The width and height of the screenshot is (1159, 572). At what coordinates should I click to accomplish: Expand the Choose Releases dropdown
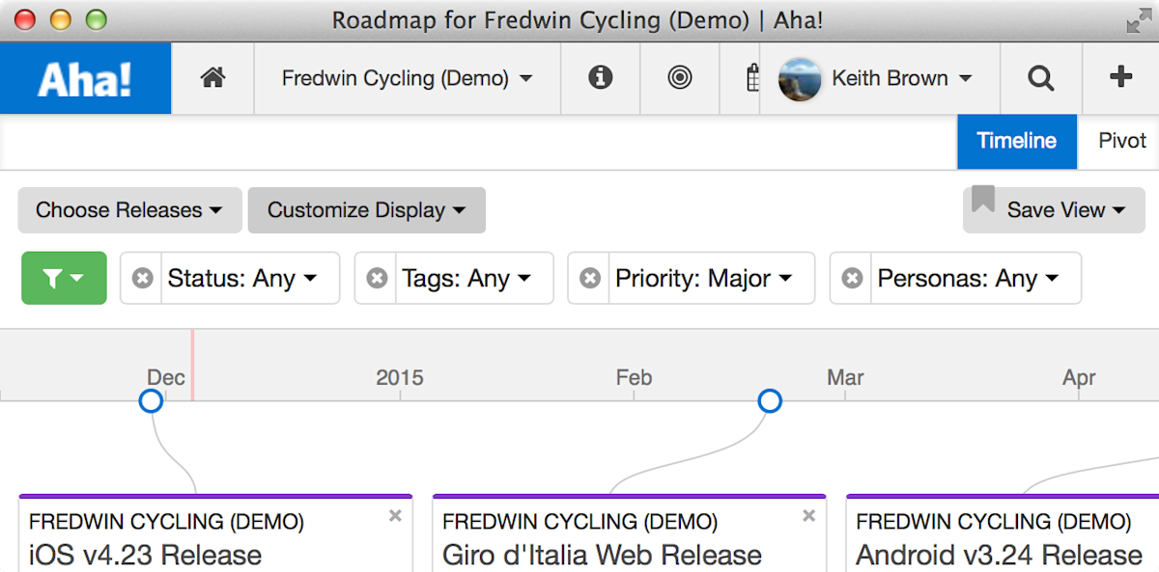(129, 210)
